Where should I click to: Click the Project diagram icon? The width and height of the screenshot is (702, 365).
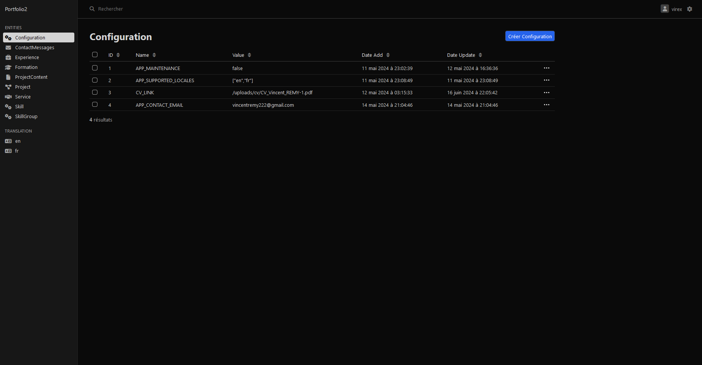coord(8,87)
